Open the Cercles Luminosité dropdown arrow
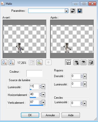The width and height of the screenshot is (98, 122). click(x=85, y=103)
